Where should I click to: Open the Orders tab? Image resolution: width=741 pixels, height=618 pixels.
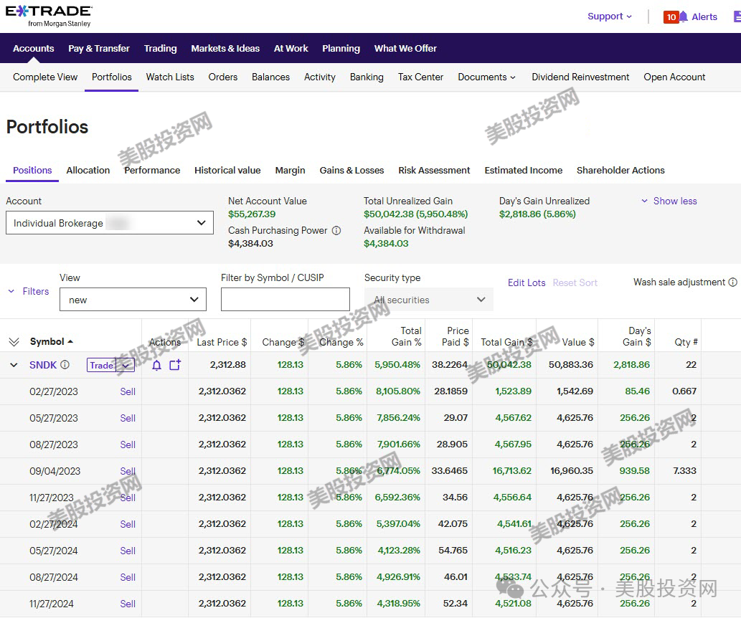point(223,77)
